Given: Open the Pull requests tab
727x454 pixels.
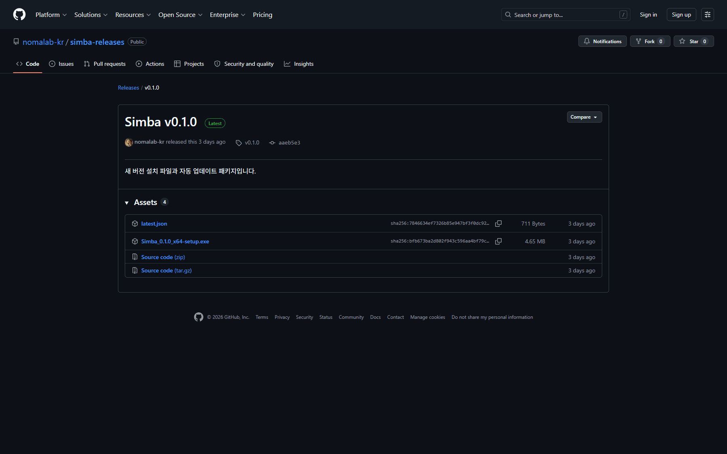Looking at the screenshot, I should (105, 64).
